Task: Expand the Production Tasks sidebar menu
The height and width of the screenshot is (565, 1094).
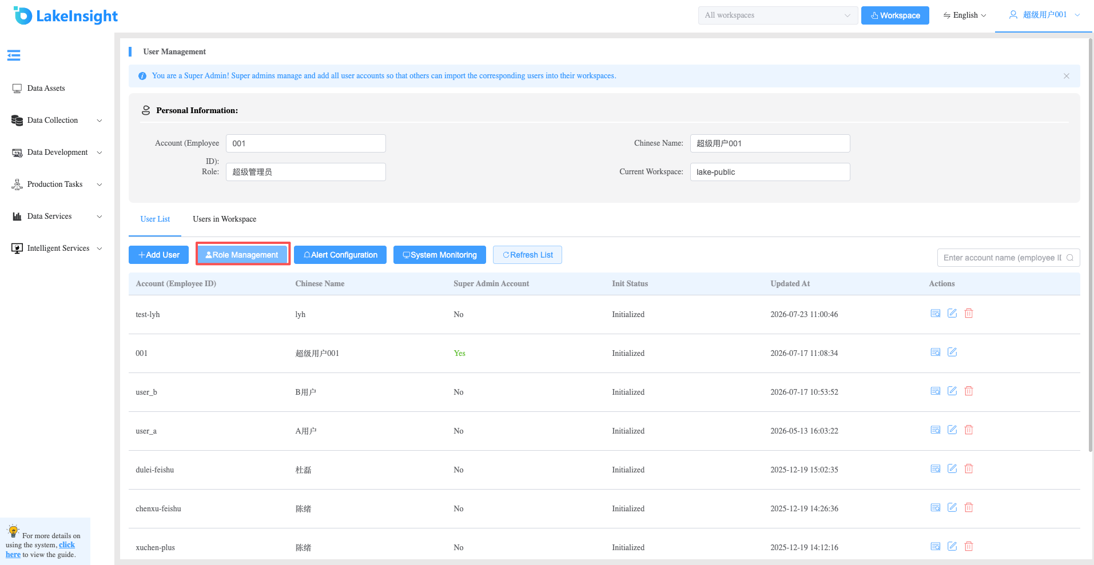Action: 57,184
